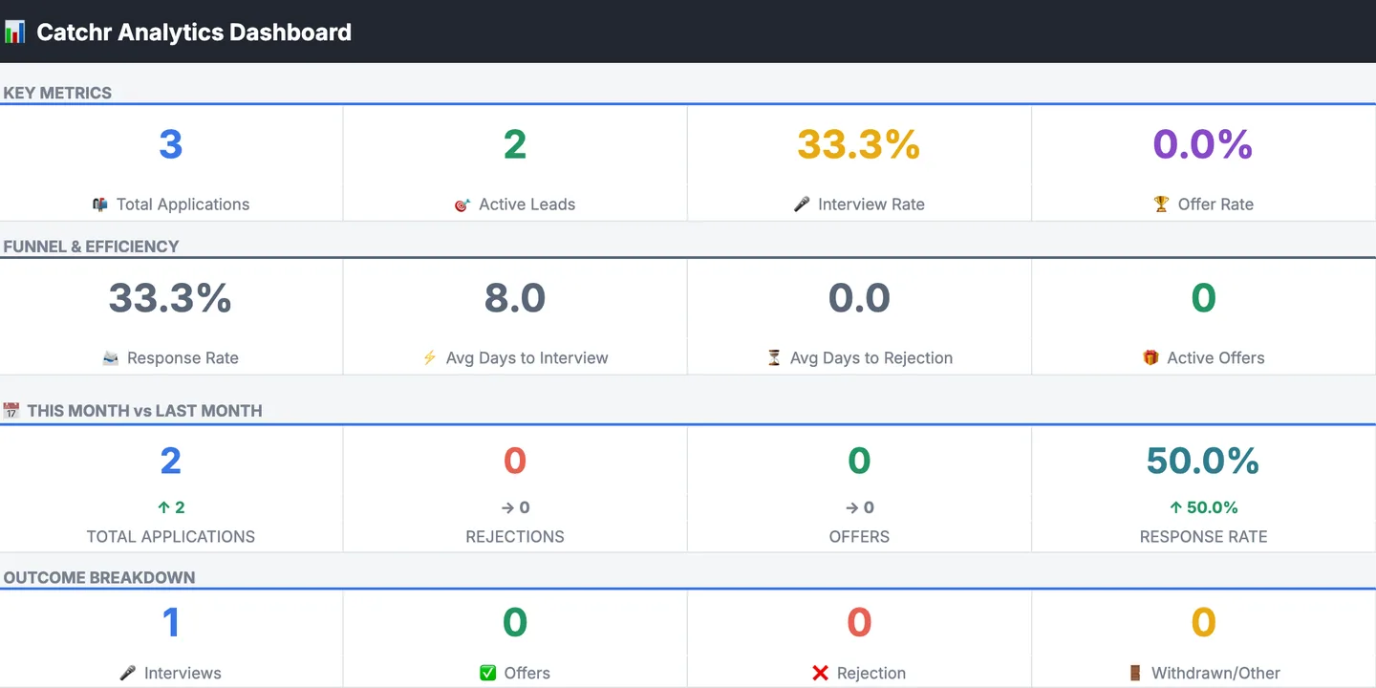Image resolution: width=1376 pixels, height=688 pixels.
Task: Click the blue 1 Interviews count
Action: point(171,623)
